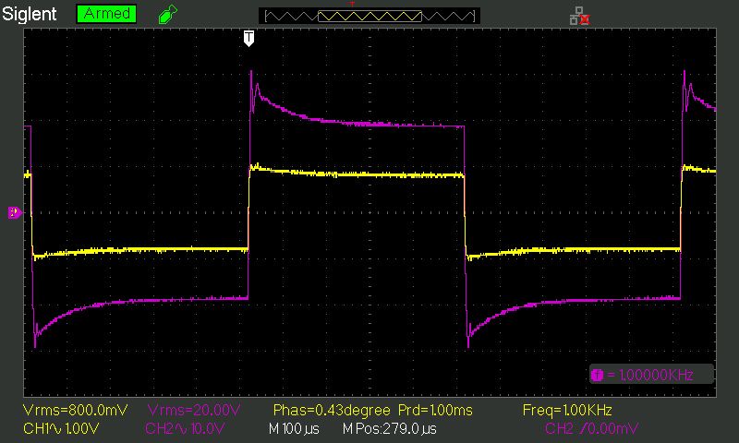
Task: Click the waveform memory overview bar
Action: click(x=369, y=16)
